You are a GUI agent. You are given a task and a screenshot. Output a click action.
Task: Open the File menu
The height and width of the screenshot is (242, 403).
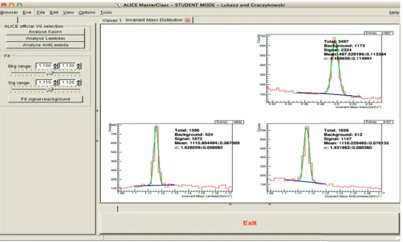(x=41, y=12)
